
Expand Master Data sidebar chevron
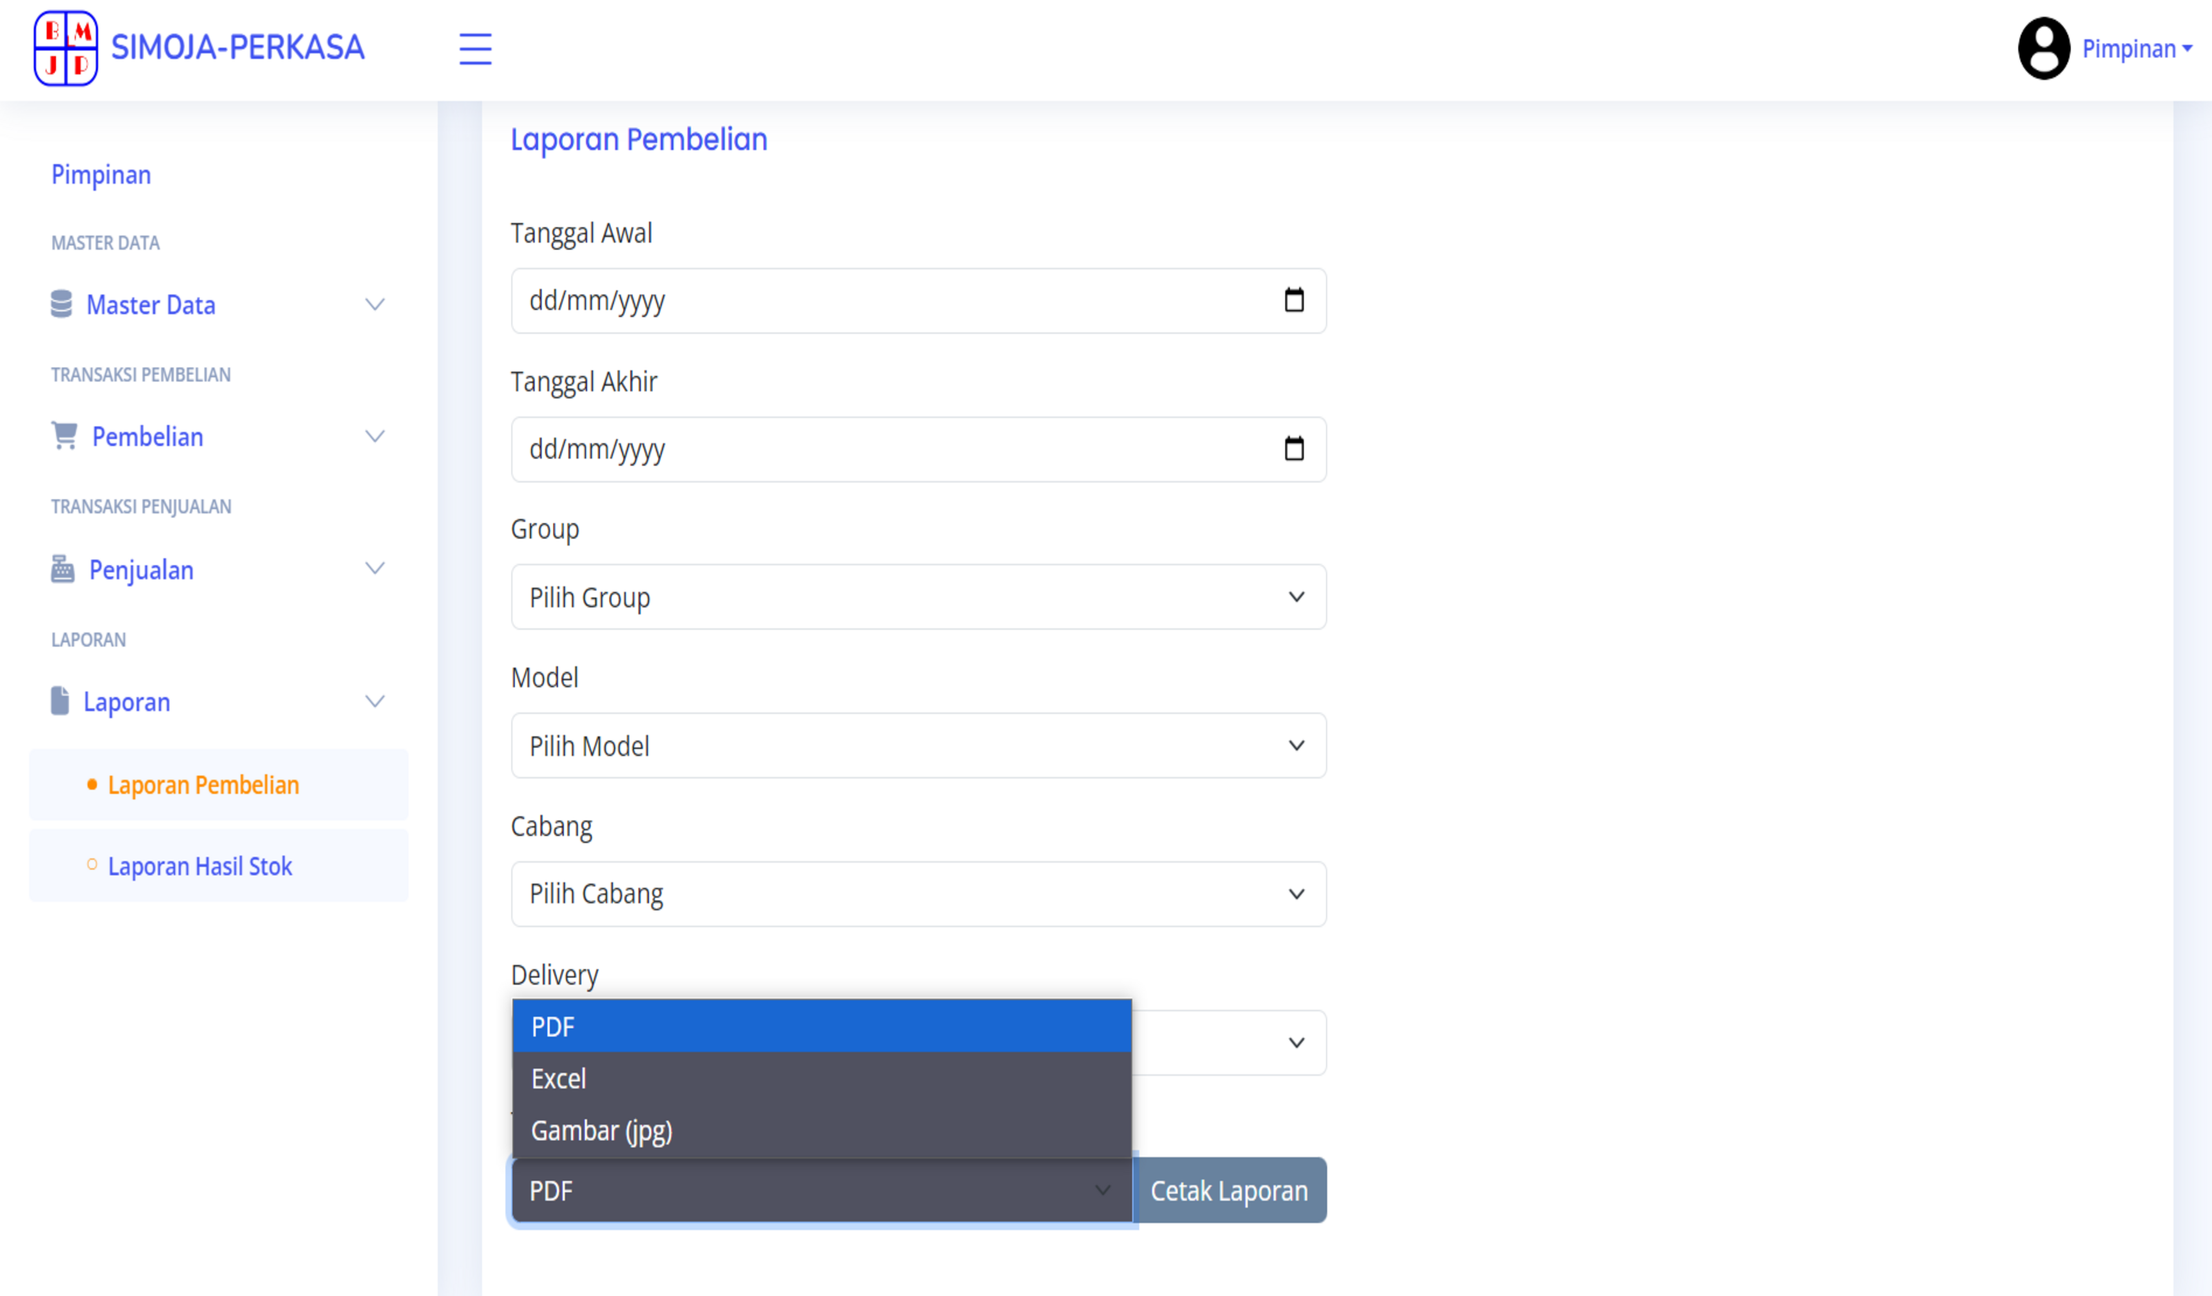coord(375,305)
